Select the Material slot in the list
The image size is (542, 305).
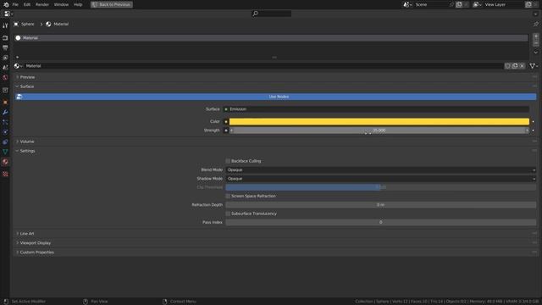[271, 38]
